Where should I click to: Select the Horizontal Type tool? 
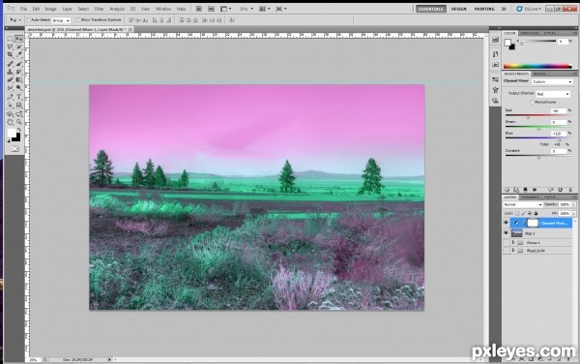[x=19, y=97]
